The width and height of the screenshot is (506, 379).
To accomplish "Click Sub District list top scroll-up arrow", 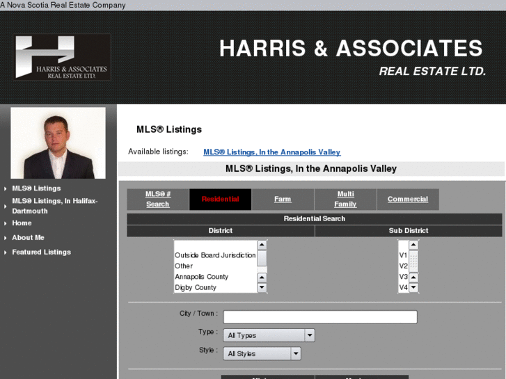I will point(413,245).
